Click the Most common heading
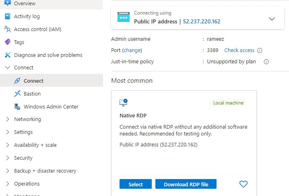Image resolution: width=289 pixels, height=196 pixels. [x=132, y=81]
